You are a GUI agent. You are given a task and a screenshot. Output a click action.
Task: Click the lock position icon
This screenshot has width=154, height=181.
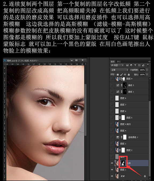(x=125, y=75)
